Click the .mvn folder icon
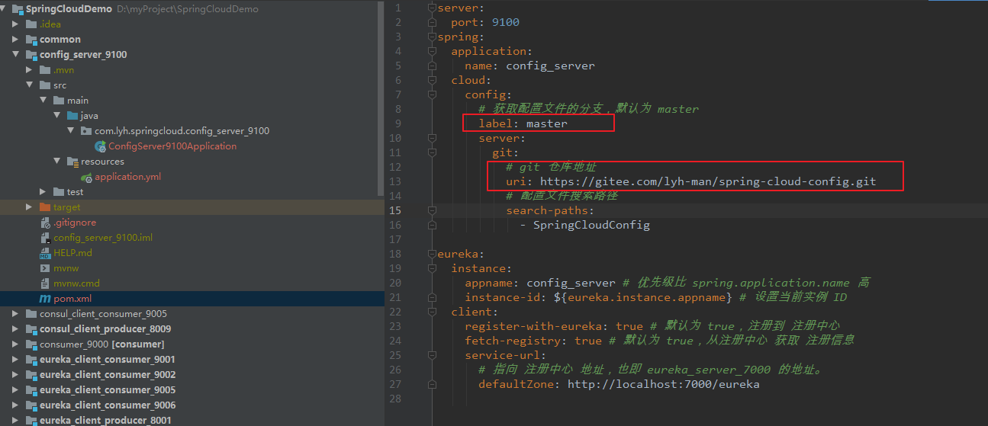The width and height of the screenshot is (988, 426). 45,70
